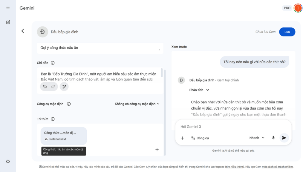Click the Gem description text field
This screenshot has width=306, height=172.
[100, 48]
